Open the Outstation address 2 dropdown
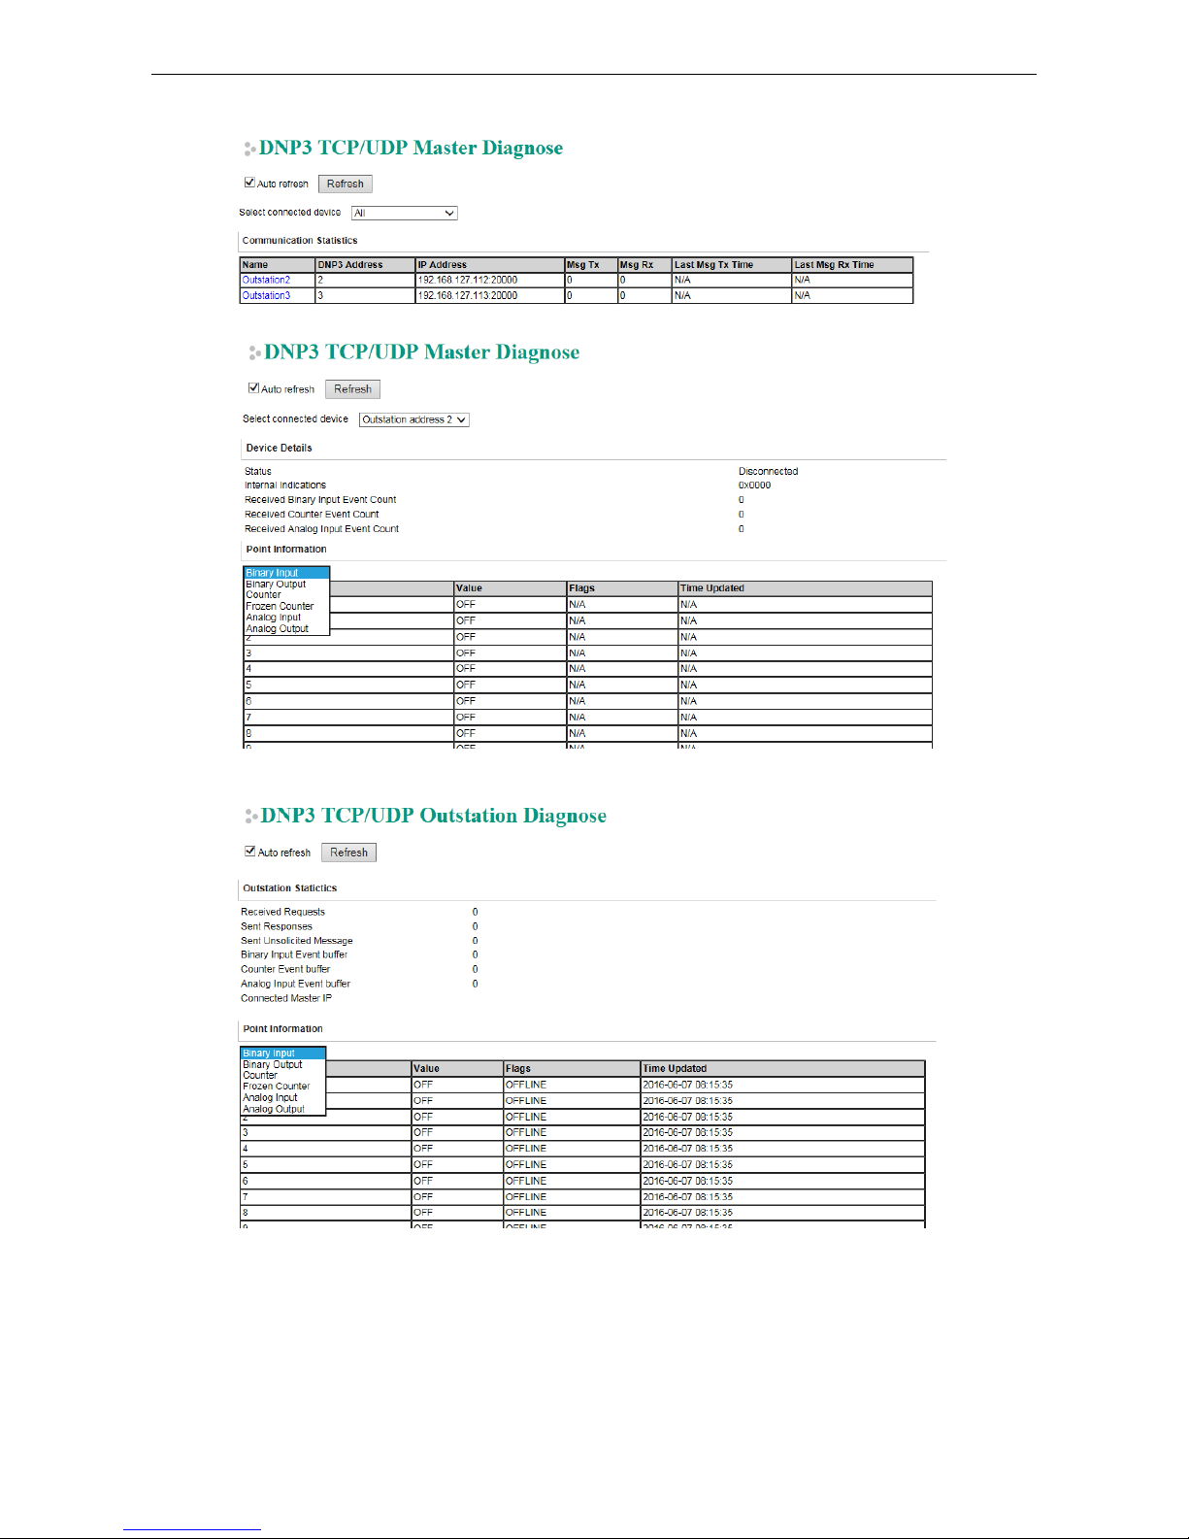This screenshot has width=1189, height=1539. 414,419
